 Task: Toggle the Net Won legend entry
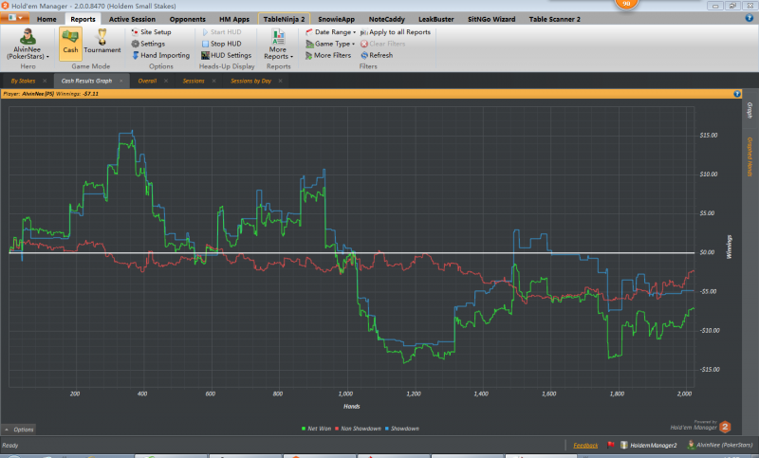pos(317,429)
